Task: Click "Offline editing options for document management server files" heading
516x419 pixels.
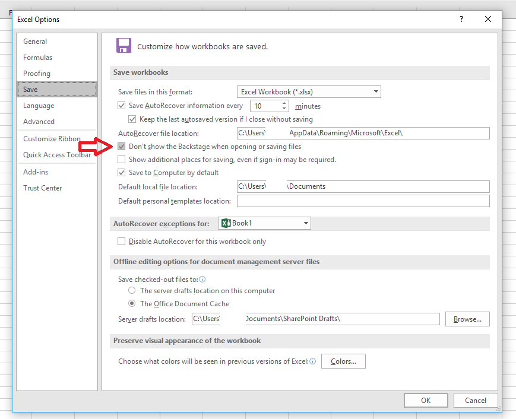Action: coord(217,262)
